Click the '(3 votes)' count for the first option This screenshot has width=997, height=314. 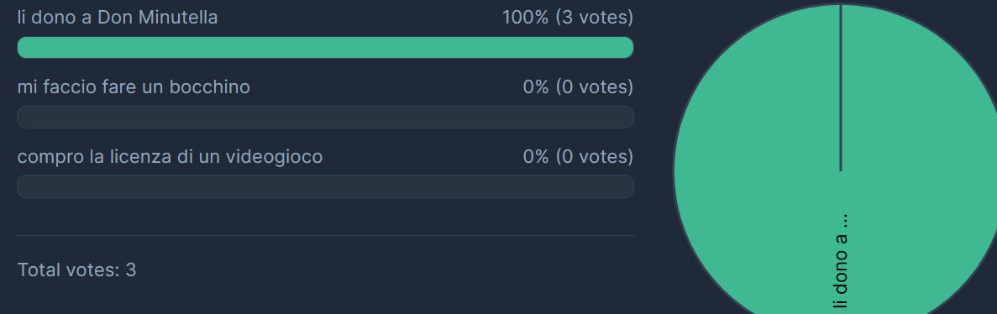pyautogui.click(x=595, y=17)
